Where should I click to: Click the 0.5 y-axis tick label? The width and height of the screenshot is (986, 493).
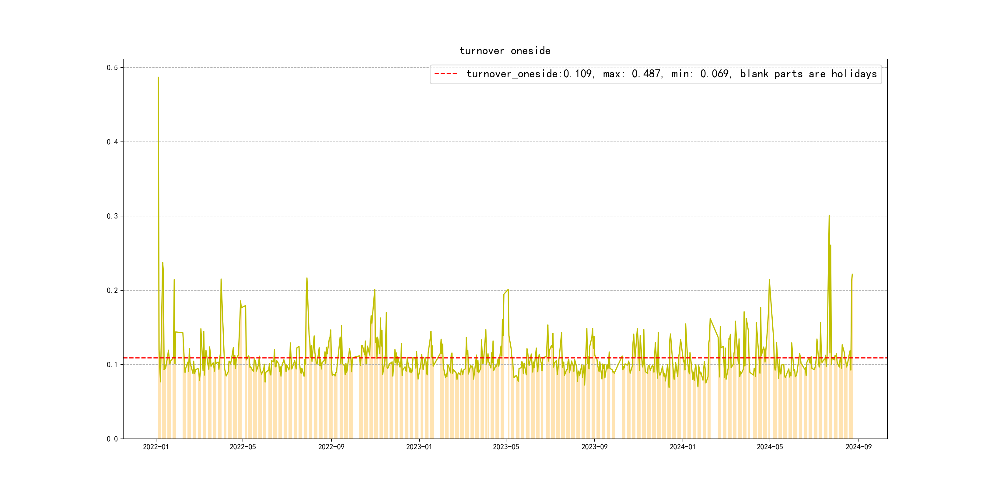[x=112, y=68]
